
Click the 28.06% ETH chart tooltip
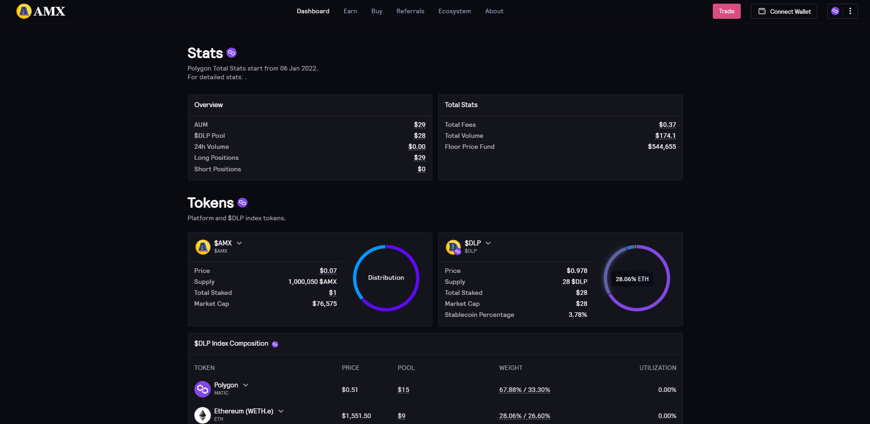tap(632, 279)
